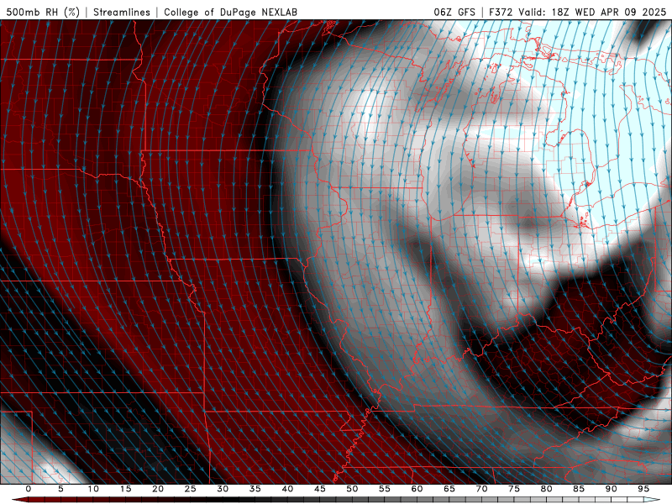
Task: Click 'College of DuPage NEXLAB' text
Action: pos(230,12)
